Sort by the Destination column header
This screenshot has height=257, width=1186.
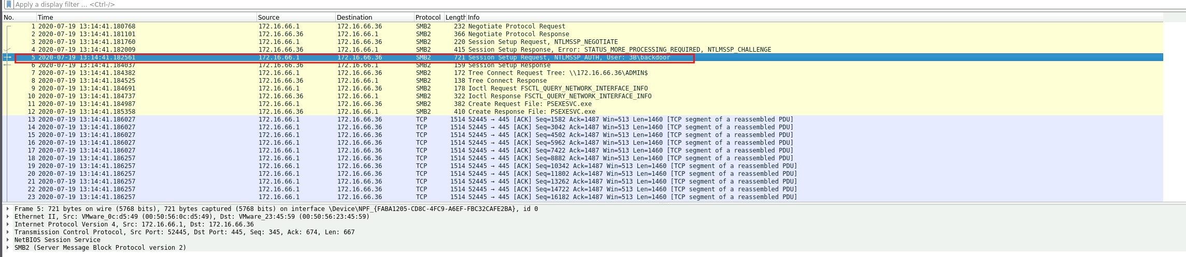tap(375, 17)
